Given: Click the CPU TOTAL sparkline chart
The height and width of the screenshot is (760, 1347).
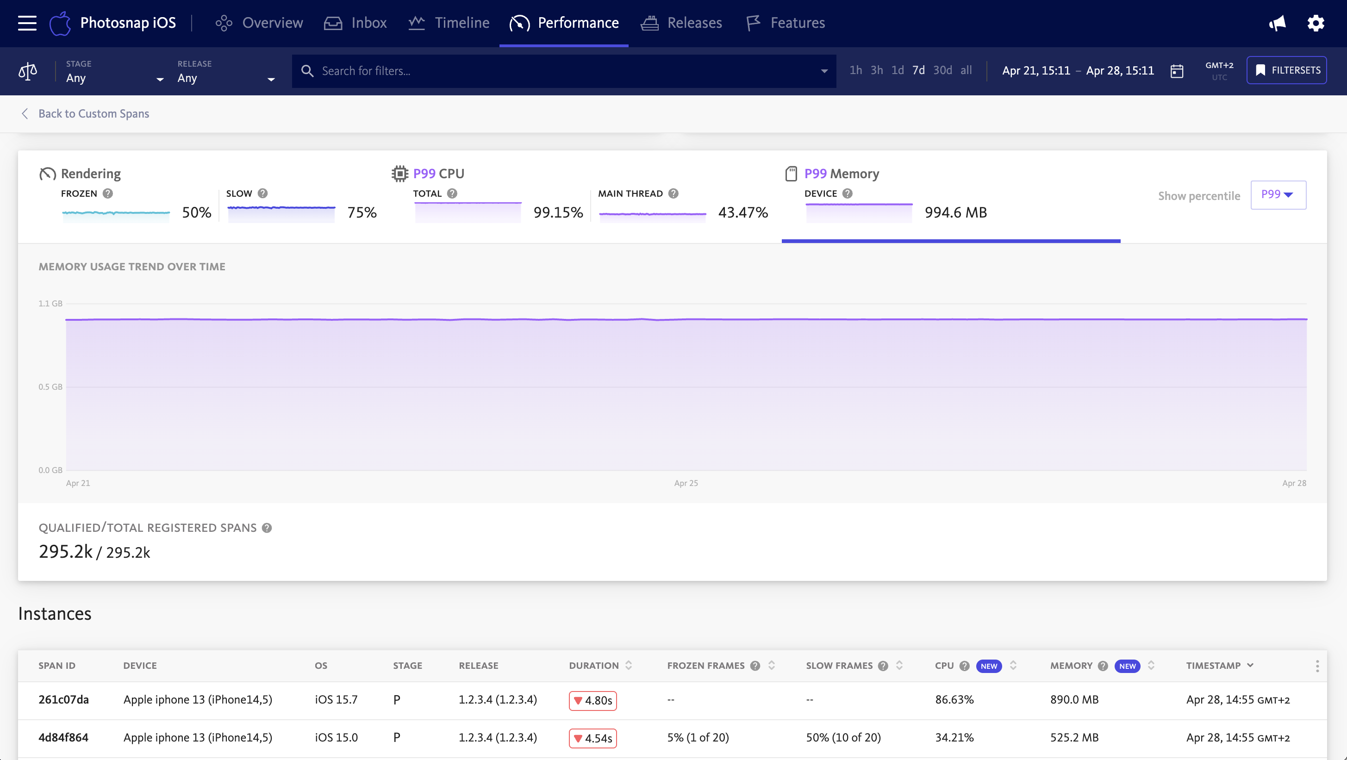Looking at the screenshot, I should [468, 213].
